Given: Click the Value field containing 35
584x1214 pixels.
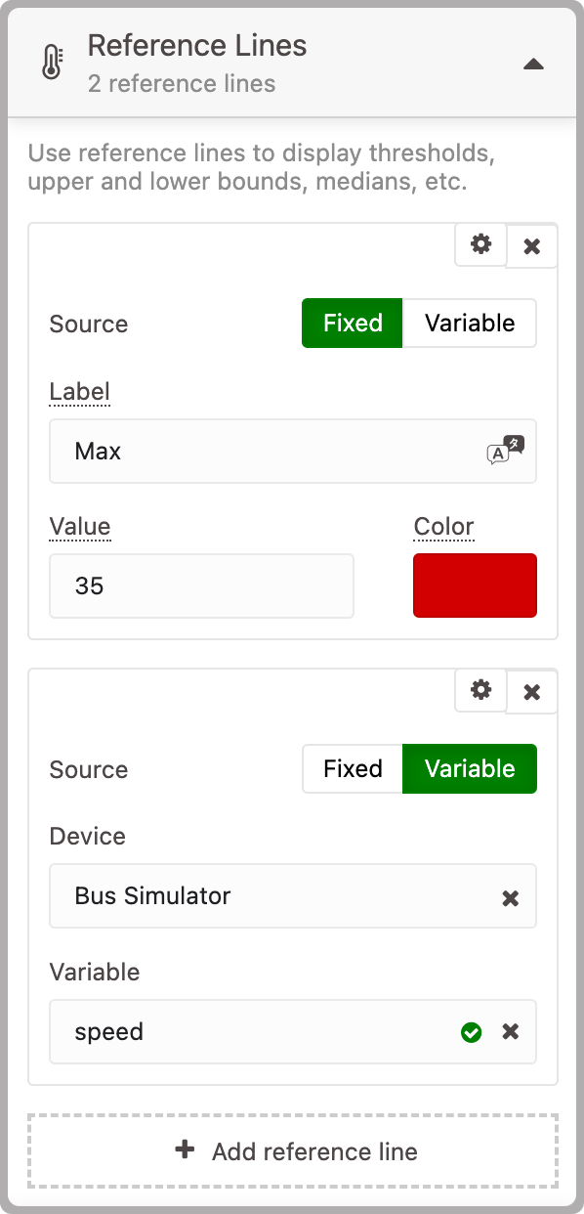Looking at the screenshot, I should [201, 586].
